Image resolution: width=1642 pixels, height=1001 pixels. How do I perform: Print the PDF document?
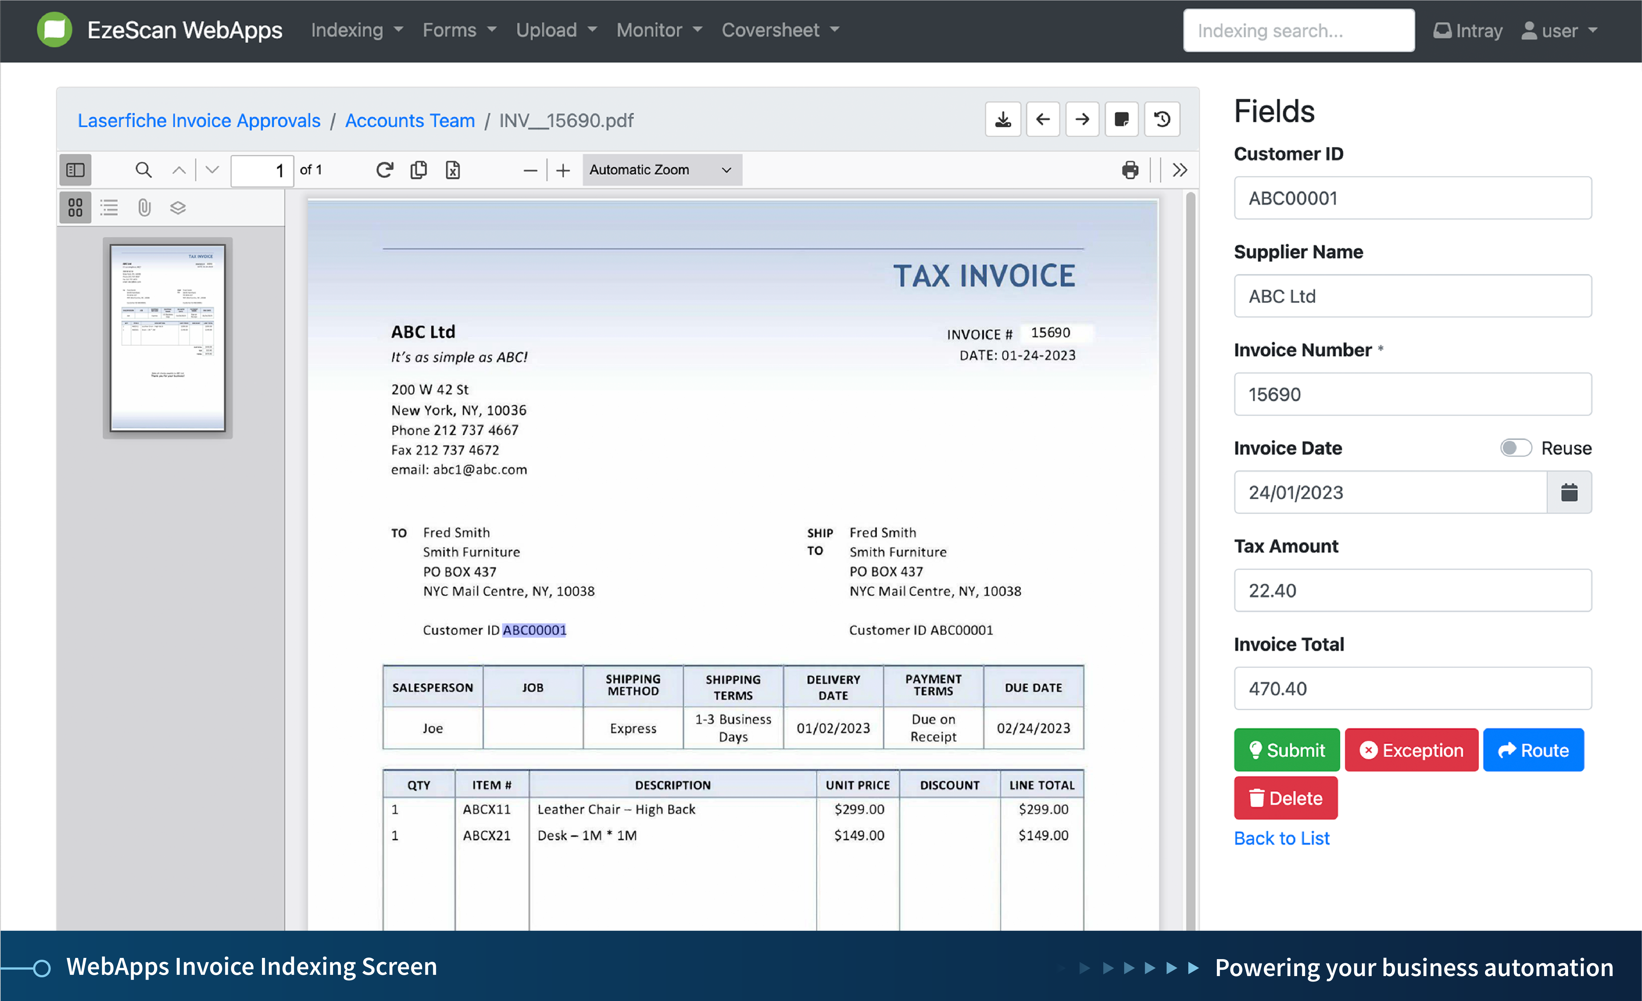(x=1130, y=170)
